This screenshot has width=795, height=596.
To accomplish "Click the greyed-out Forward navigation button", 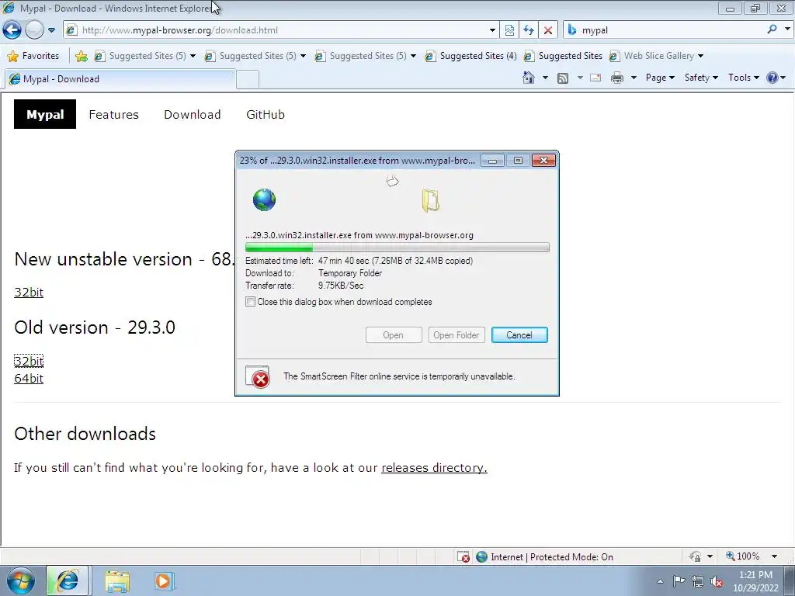I will (34, 30).
